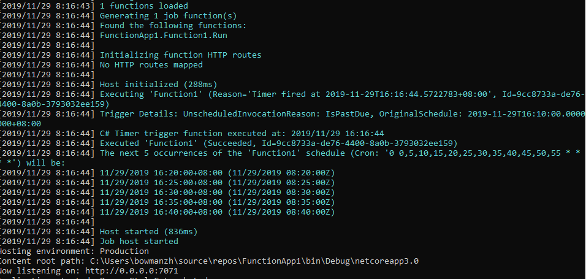The image size is (586, 279).
Task: Click 'Found the following functions:' line
Action: pyautogui.click(x=173, y=26)
